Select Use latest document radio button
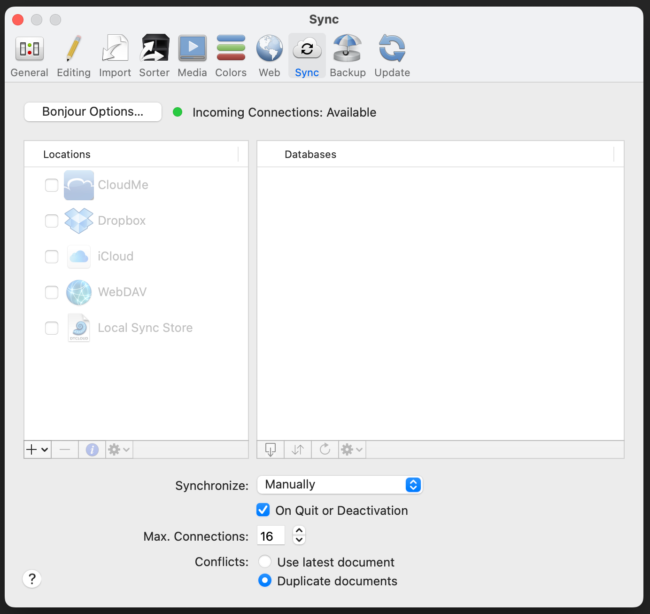The width and height of the screenshot is (650, 614). (265, 562)
